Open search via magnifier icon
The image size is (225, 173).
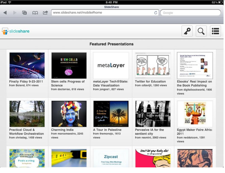tap(201, 31)
